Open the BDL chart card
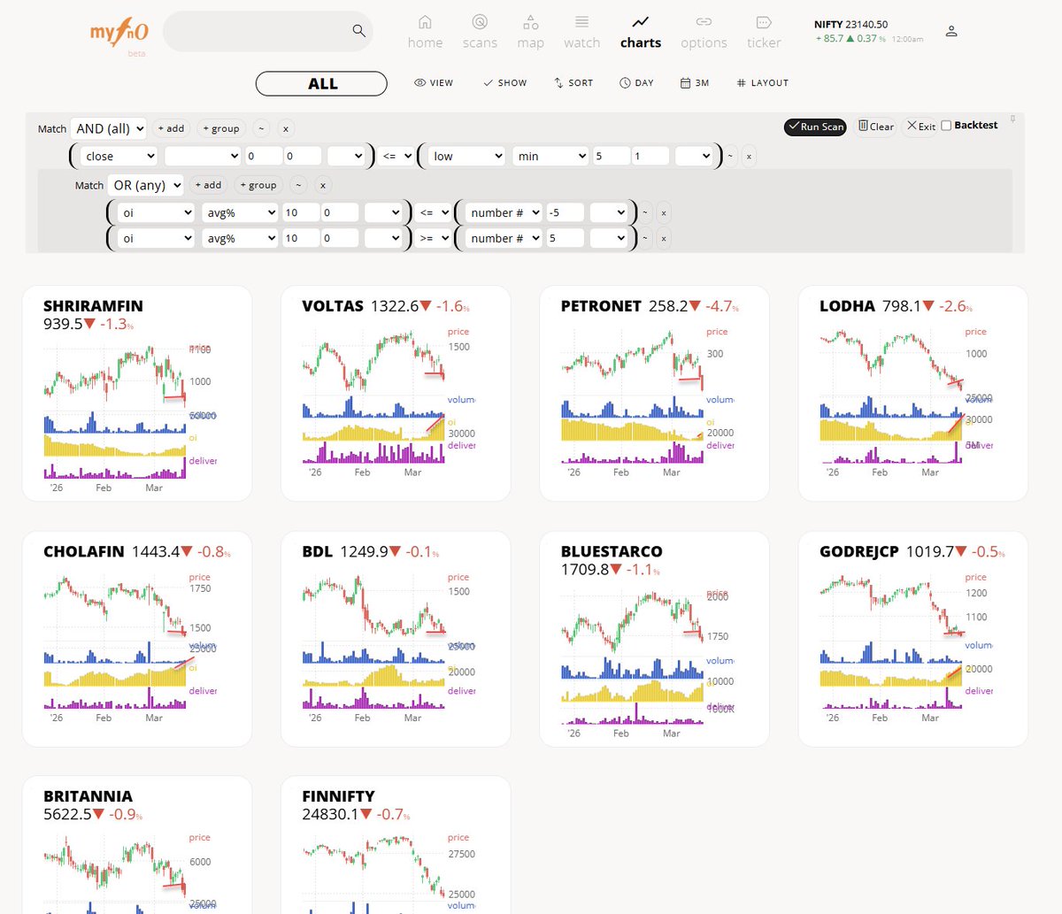Viewport: 1062px width, 914px height. (396, 639)
